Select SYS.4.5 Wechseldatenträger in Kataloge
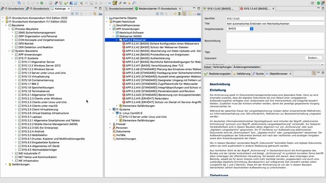The height and width of the screenshot is (183, 326). pyautogui.click(x=39, y=150)
